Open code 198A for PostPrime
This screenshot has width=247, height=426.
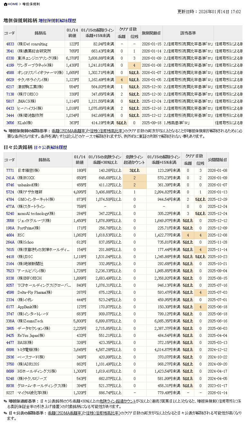10,228
